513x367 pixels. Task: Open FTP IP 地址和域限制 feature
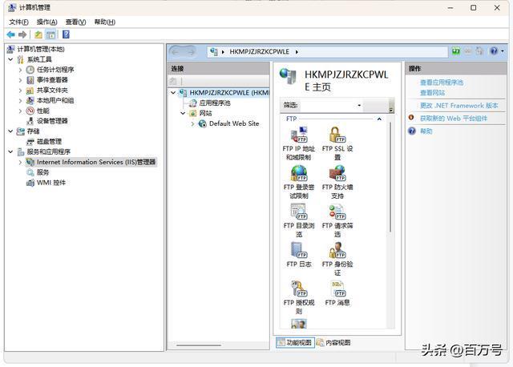tap(299, 143)
